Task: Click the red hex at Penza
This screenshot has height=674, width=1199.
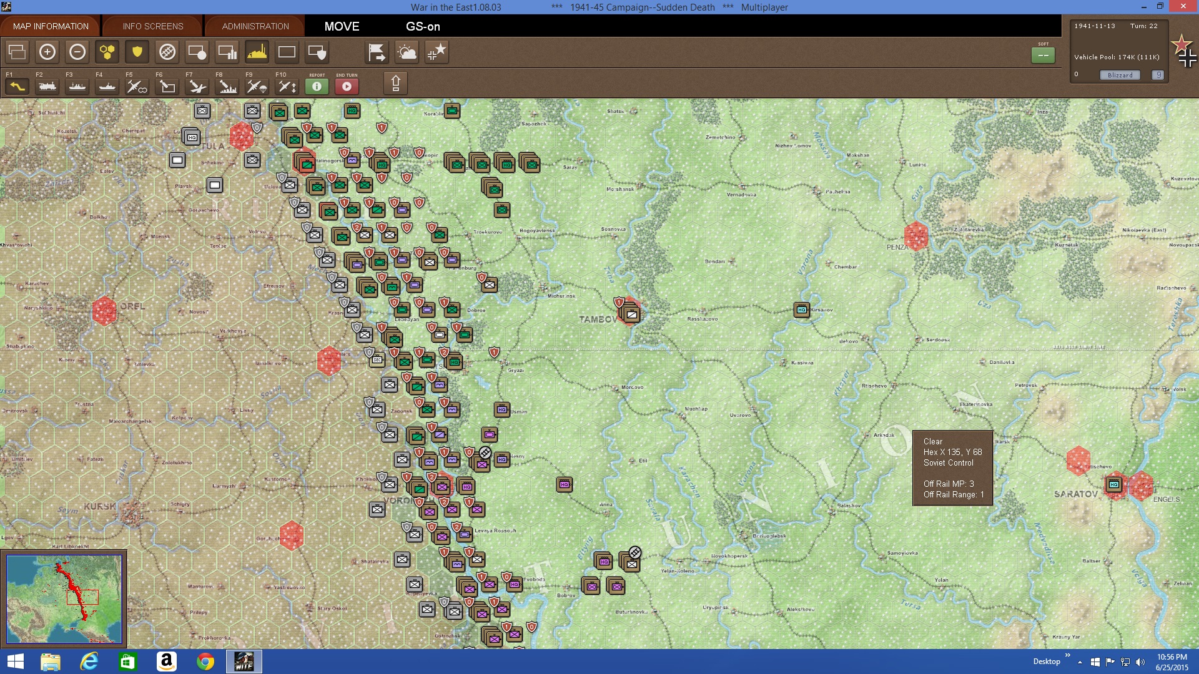Action: [916, 236]
